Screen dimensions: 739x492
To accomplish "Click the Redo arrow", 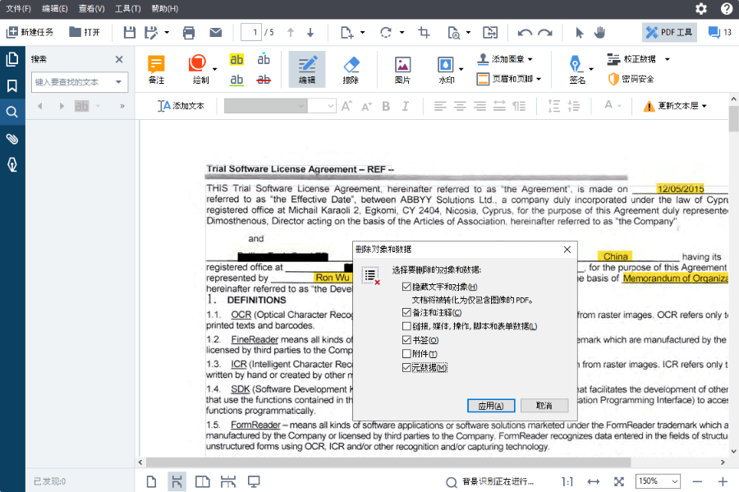I will click(x=545, y=33).
